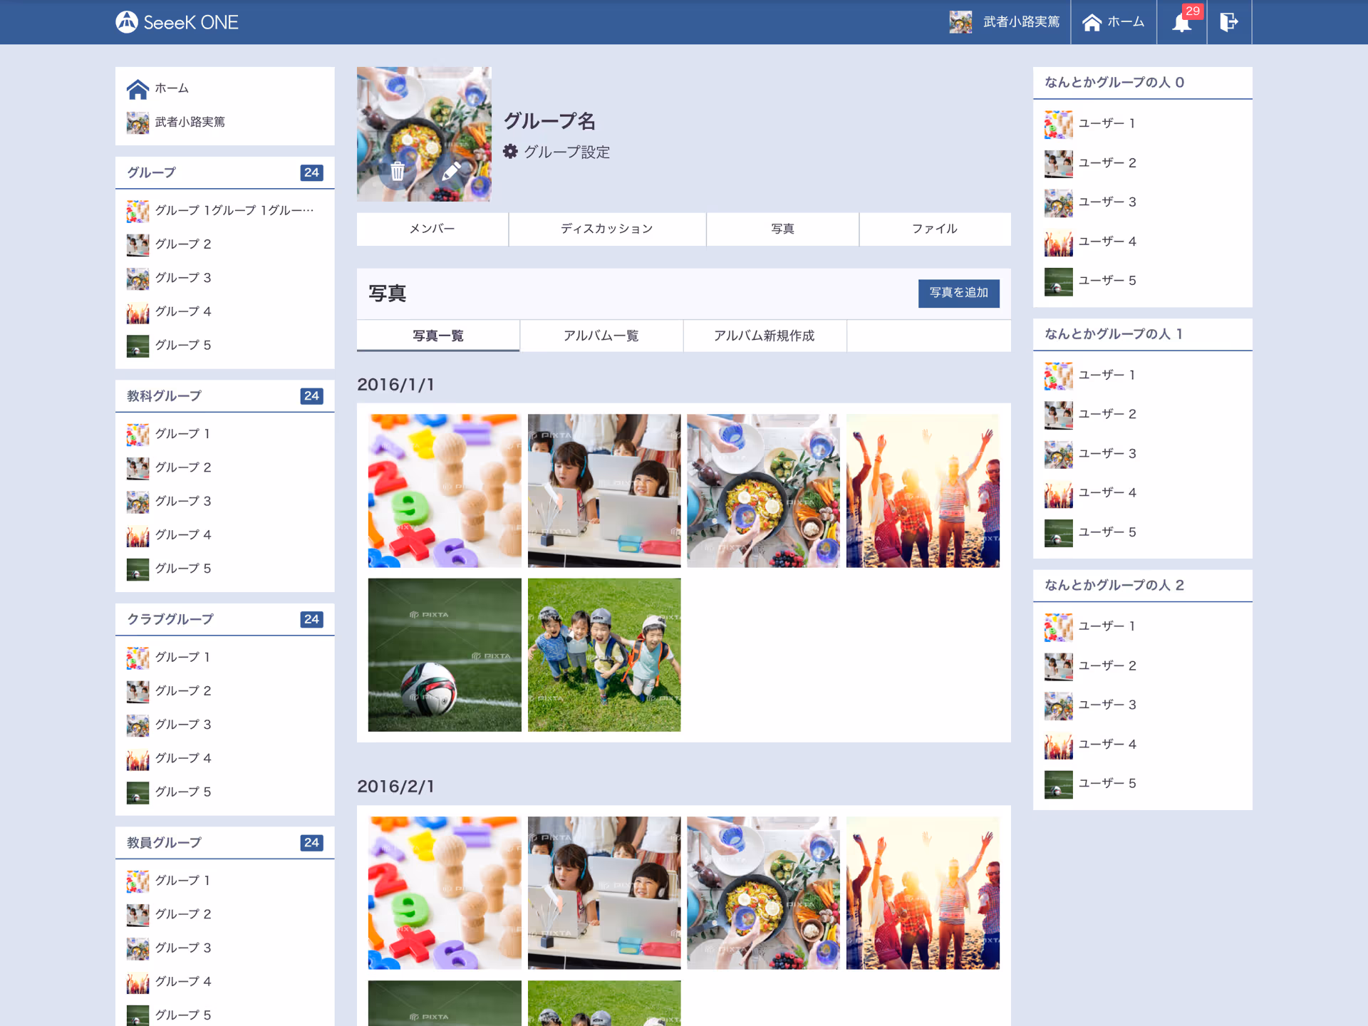Click ユーザー 2 avatar in group 2 panel
This screenshot has width=1368, height=1026.
[1058, 666]
